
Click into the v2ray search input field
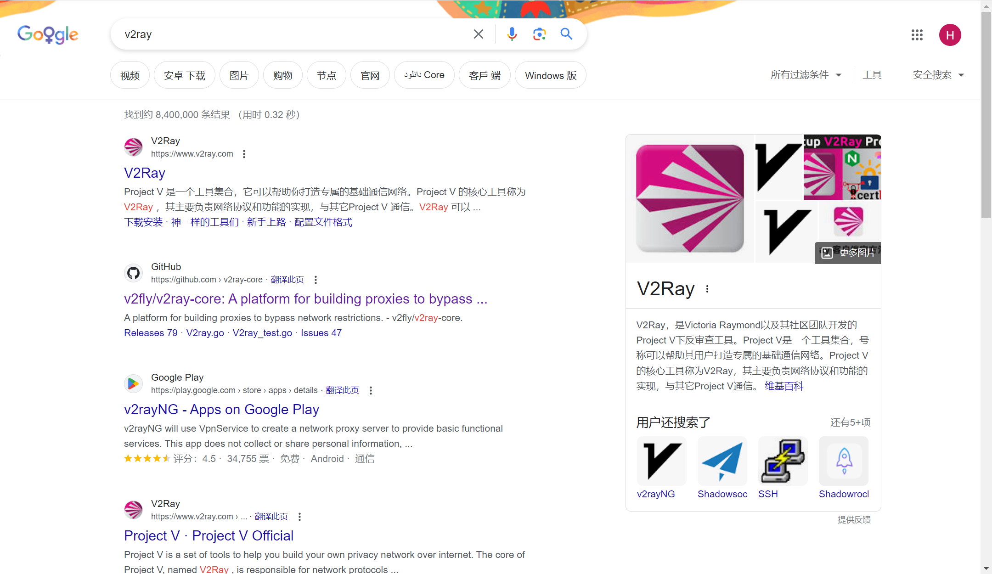pos(294,34)
